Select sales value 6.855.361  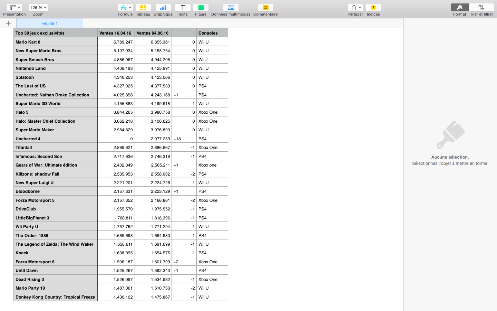[x=153, y=42]
